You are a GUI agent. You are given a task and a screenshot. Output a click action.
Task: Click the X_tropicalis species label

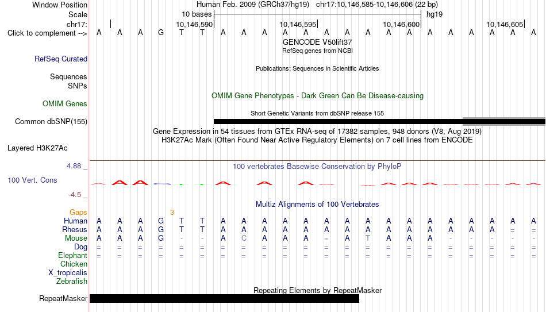click(68, 273)
